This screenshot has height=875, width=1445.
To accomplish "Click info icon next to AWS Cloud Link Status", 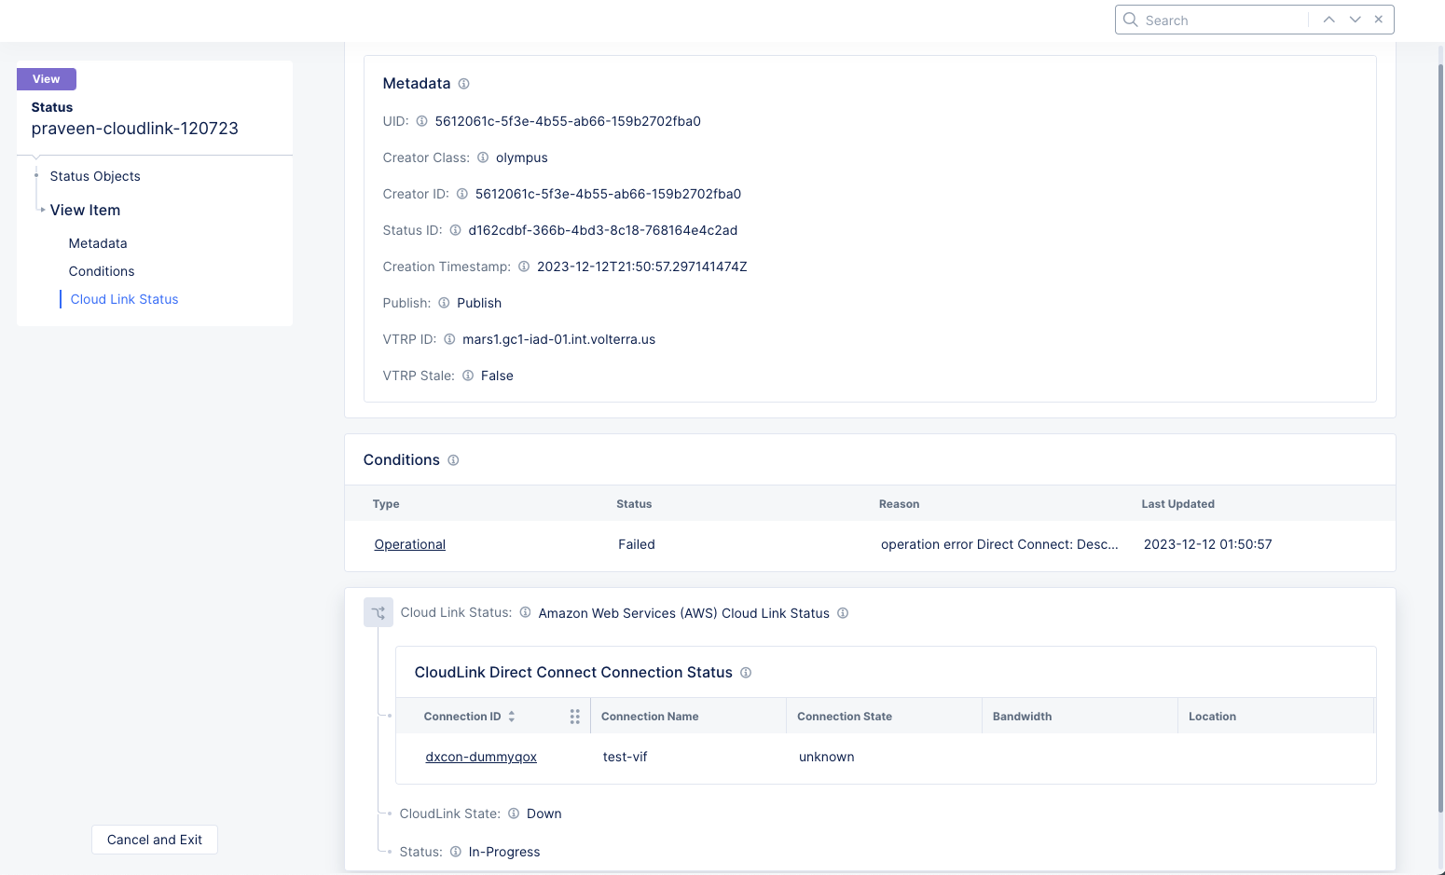I will 843,613.
